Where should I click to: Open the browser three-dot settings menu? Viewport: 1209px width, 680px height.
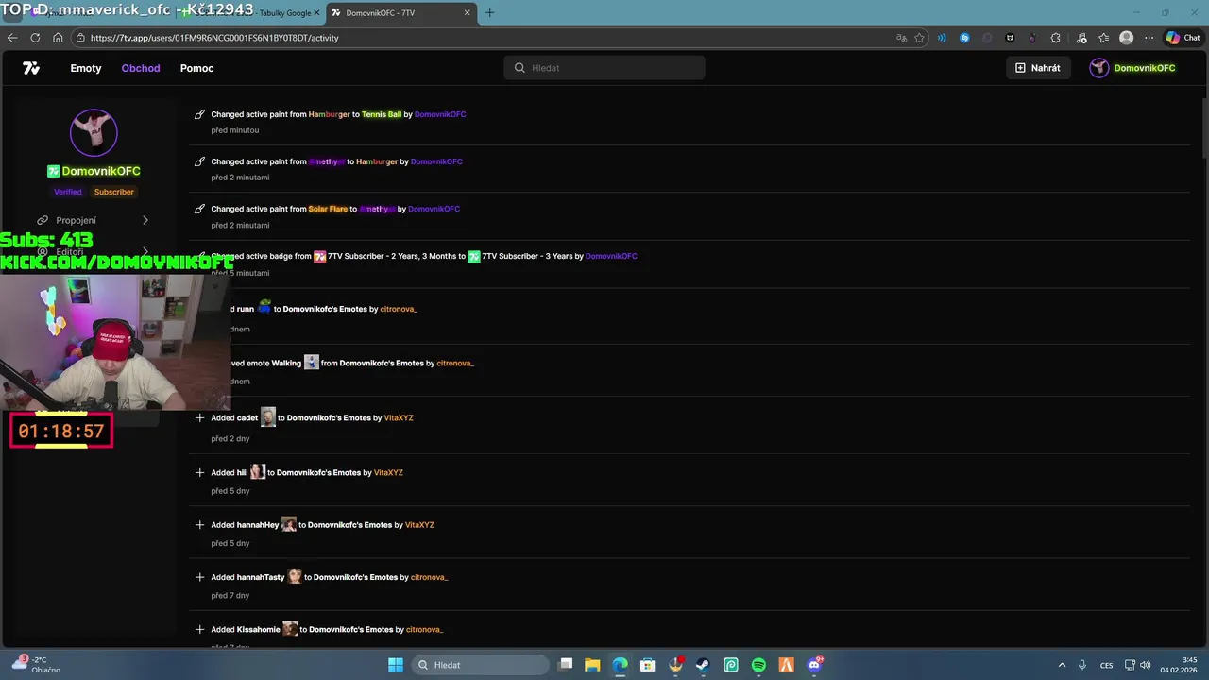[x=1149, y=38]
